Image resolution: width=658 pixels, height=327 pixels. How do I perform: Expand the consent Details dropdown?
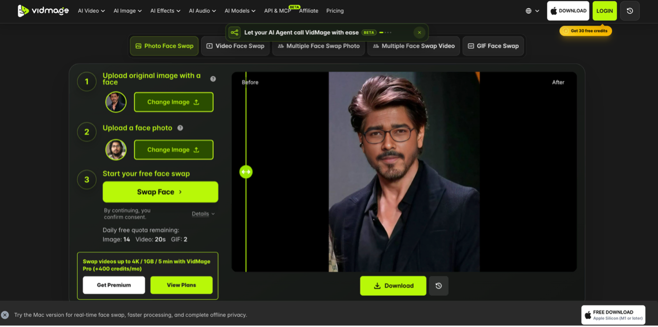point(203,214)
